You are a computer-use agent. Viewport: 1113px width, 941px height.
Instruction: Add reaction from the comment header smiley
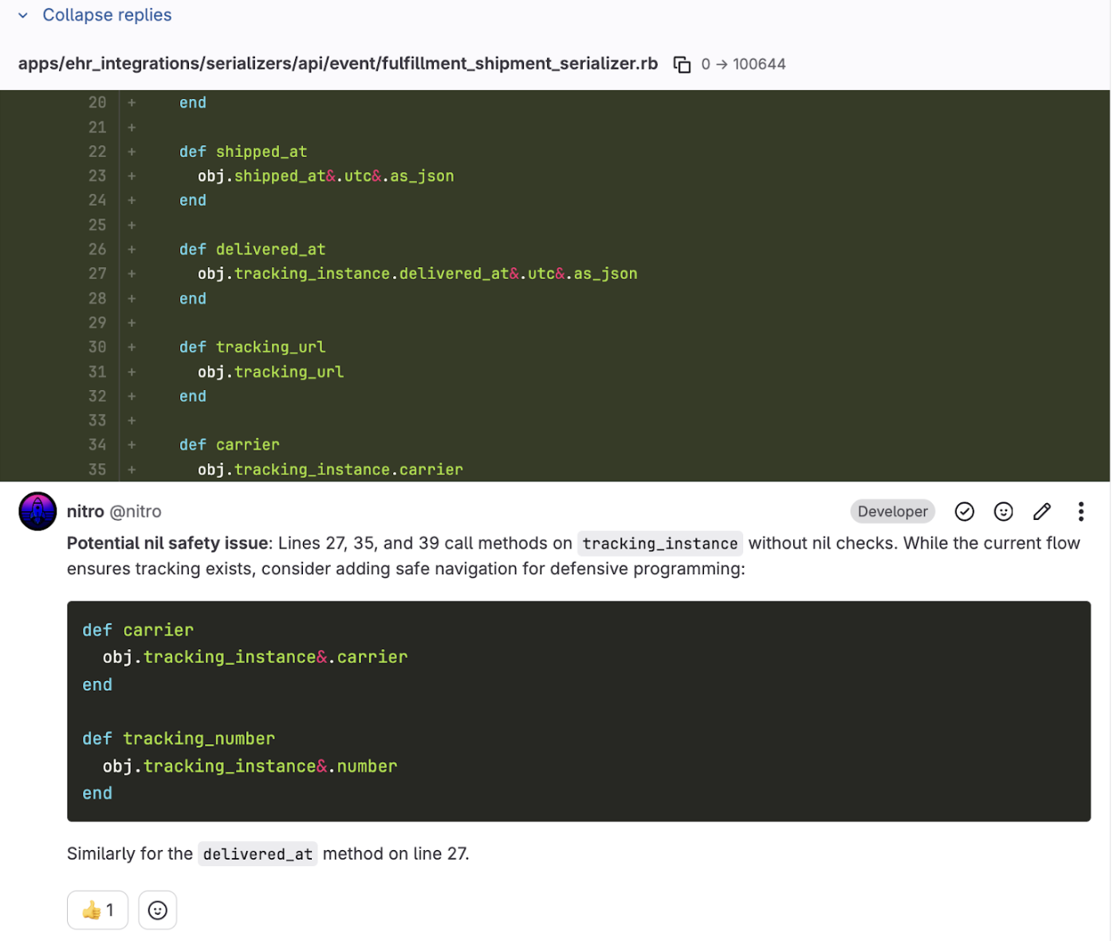pyautogui.click(x=1003, y=512)
